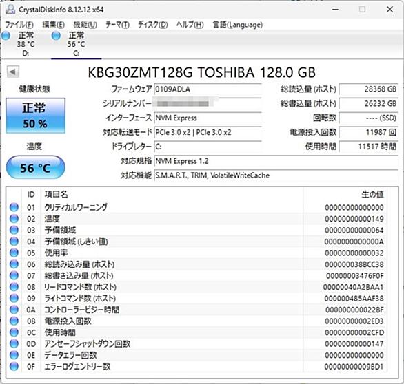Screen dimensions: 404x384
Task: Click status dot for ID 02 温度
Action: tap(14, 219)
